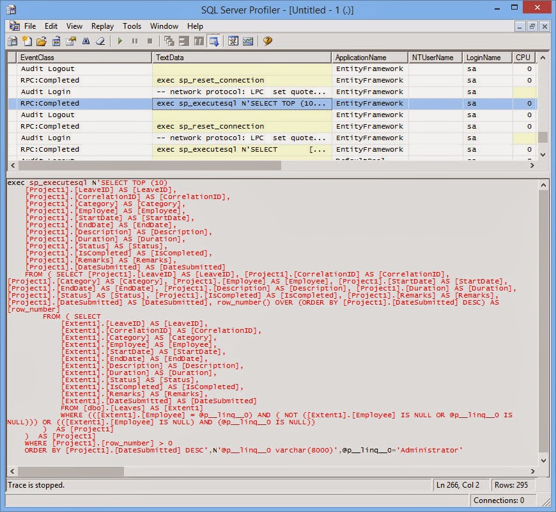Open trace Properties from the toolbar

click(x=71, y=41)
